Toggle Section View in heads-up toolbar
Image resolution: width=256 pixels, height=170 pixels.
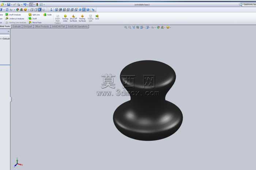[x=138, y=27]
